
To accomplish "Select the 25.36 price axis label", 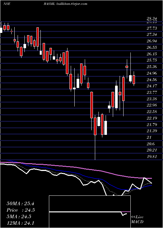I will point(152,67).
